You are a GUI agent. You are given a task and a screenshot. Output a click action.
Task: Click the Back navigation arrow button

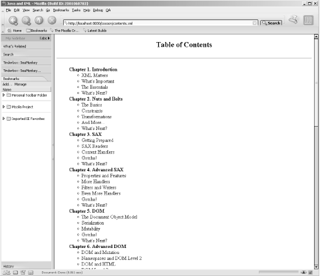pyautogui.click(x=13, y=21)
